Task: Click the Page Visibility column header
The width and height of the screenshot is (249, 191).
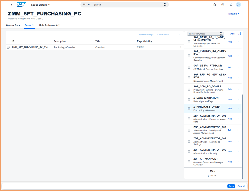Action: pyautogui.click(x=144, y=41)
